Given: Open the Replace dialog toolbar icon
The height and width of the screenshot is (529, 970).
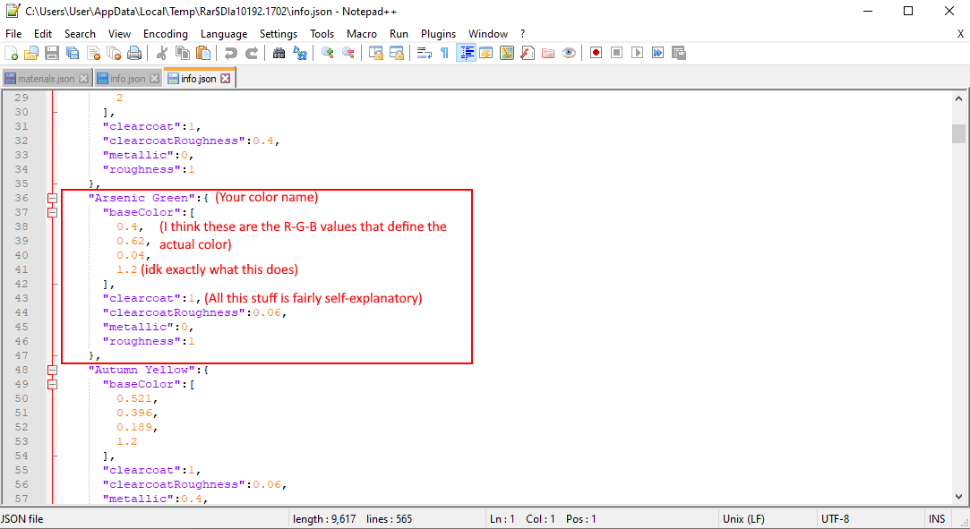Looking at the screenshot, I should tap(300, 53).
